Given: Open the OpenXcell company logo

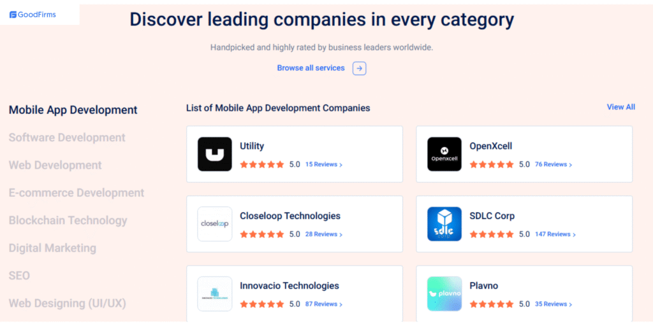Looking at the screenshot, I should point(444,154).
